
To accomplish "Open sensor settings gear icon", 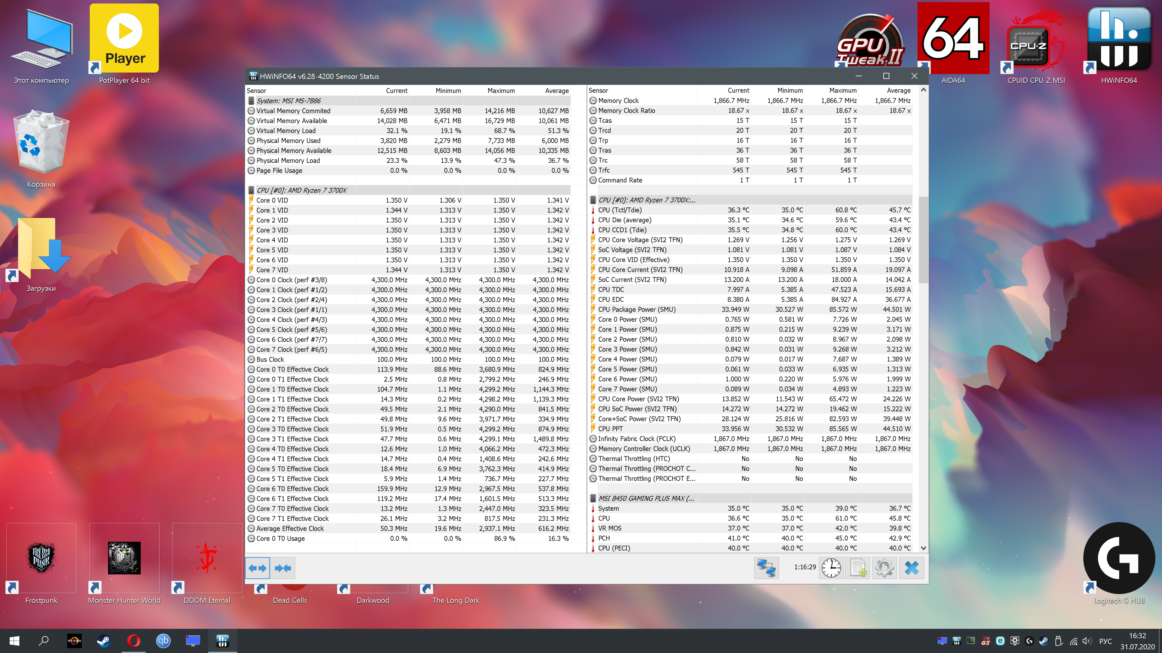I will tap(884, 568).
